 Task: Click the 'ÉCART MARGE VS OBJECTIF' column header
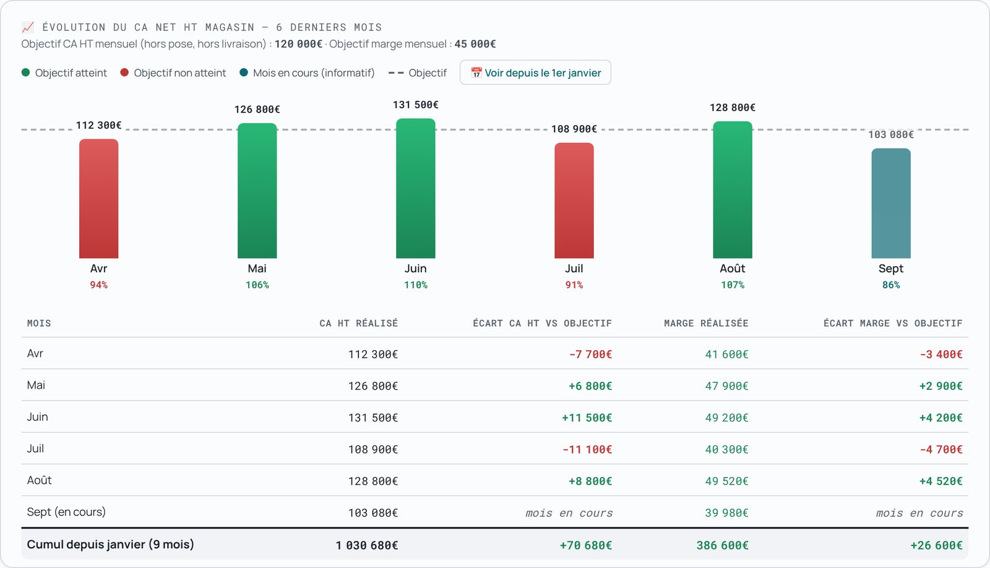893,324
